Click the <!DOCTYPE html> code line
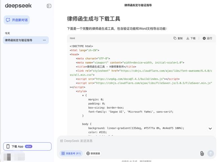The width and height of the screenshot is (217, 162). tap(82, 46)
